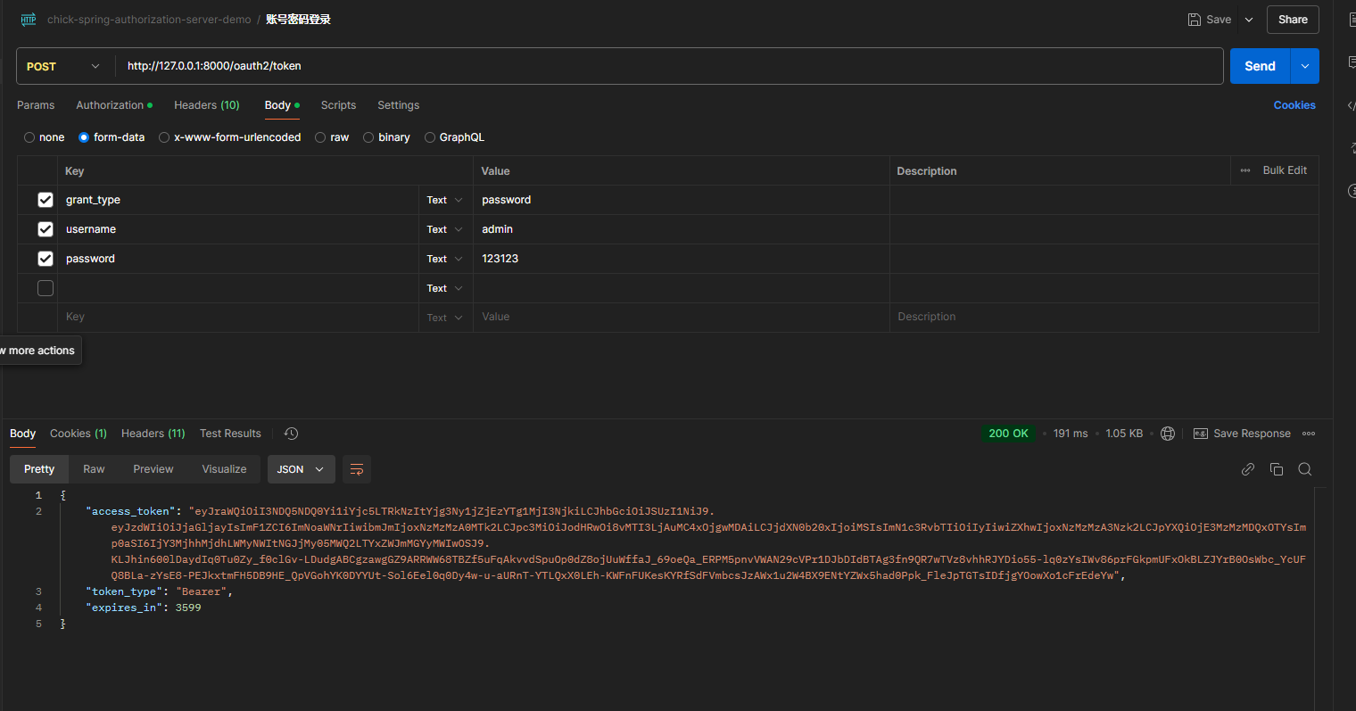Toggle the response line wrap icon
This screenshot has width=1356, height=711.
click(357, 469)
